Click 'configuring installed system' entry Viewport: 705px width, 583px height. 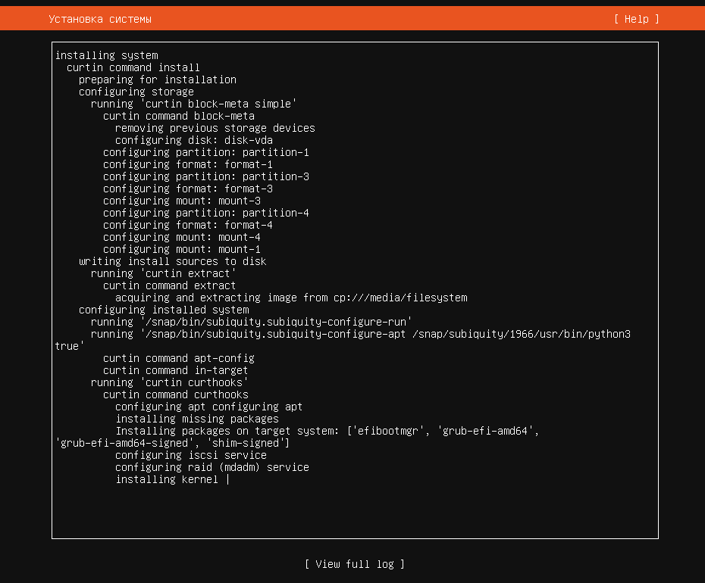[x=164, y=310]
